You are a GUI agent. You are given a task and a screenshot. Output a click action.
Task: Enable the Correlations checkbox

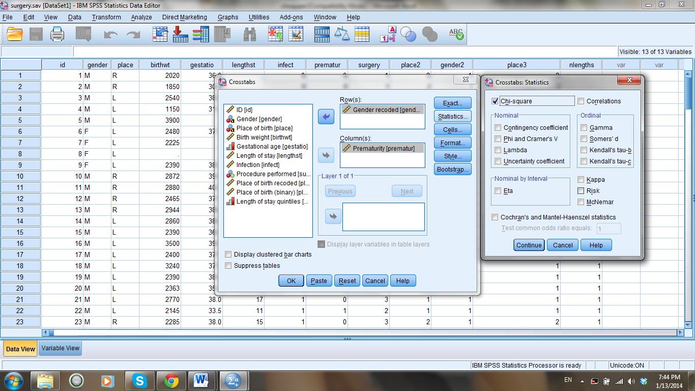click(x=581, y=101)
